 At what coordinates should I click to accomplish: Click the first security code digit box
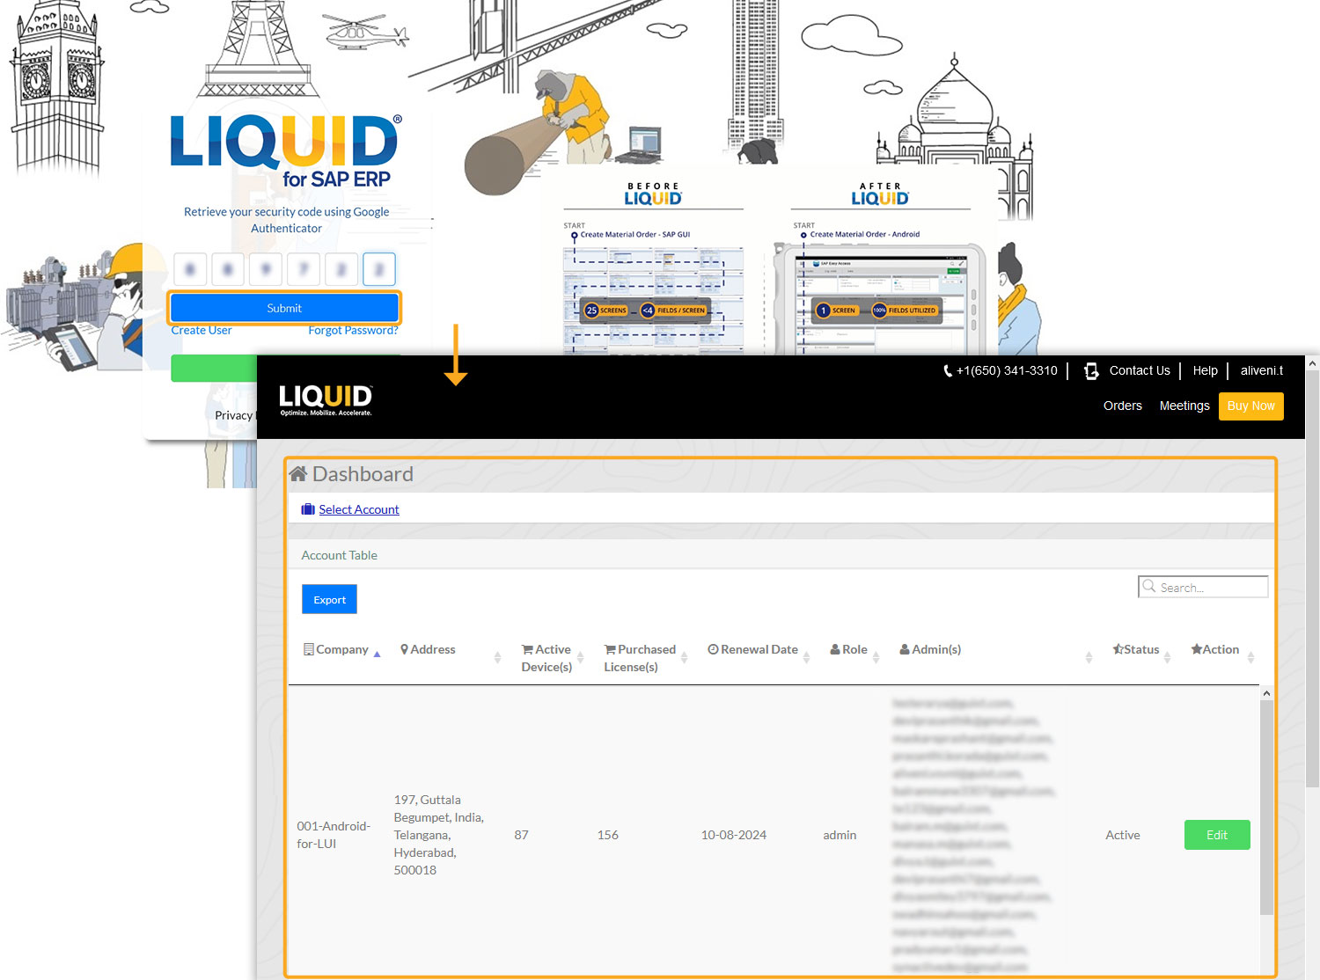pos(190,269)
